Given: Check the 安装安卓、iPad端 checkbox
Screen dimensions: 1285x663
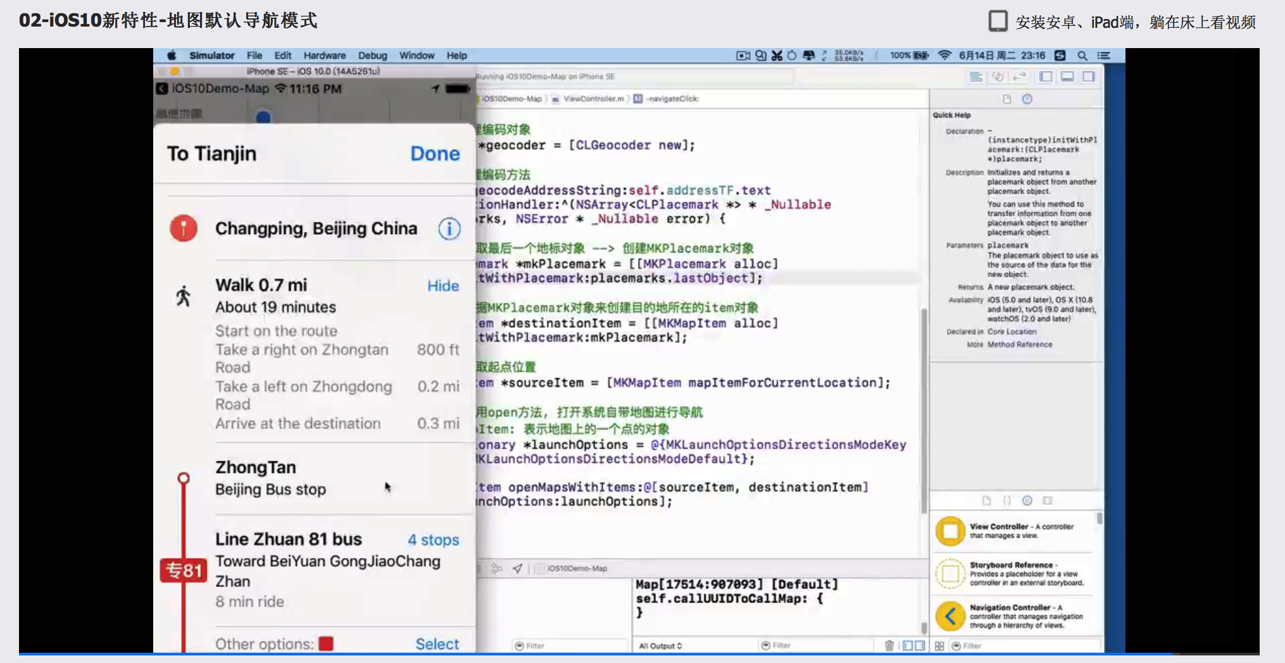Looking at the screenshot, I should click(x=998, y=21).
